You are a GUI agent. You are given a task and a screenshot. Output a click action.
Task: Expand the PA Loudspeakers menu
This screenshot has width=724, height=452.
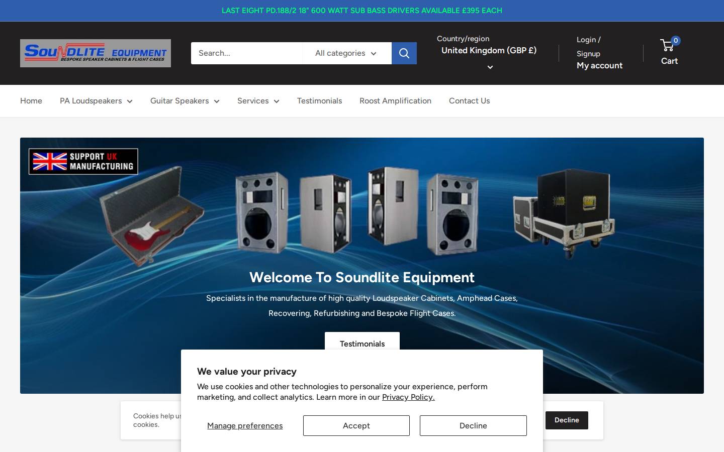pos(96,101)
